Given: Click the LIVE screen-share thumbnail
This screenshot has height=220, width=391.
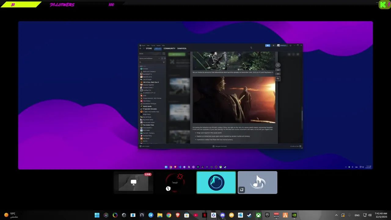Looking at the screenshot, I should pos(133,182).
